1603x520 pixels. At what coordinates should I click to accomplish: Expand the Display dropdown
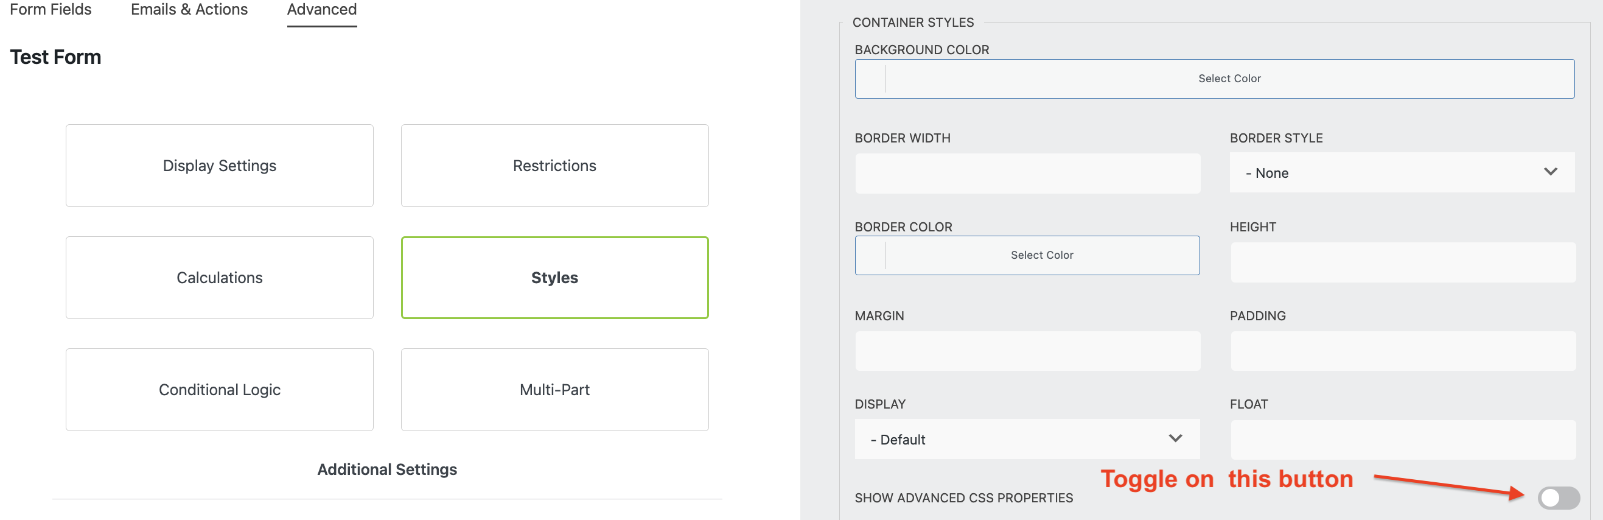[1027, 439]
